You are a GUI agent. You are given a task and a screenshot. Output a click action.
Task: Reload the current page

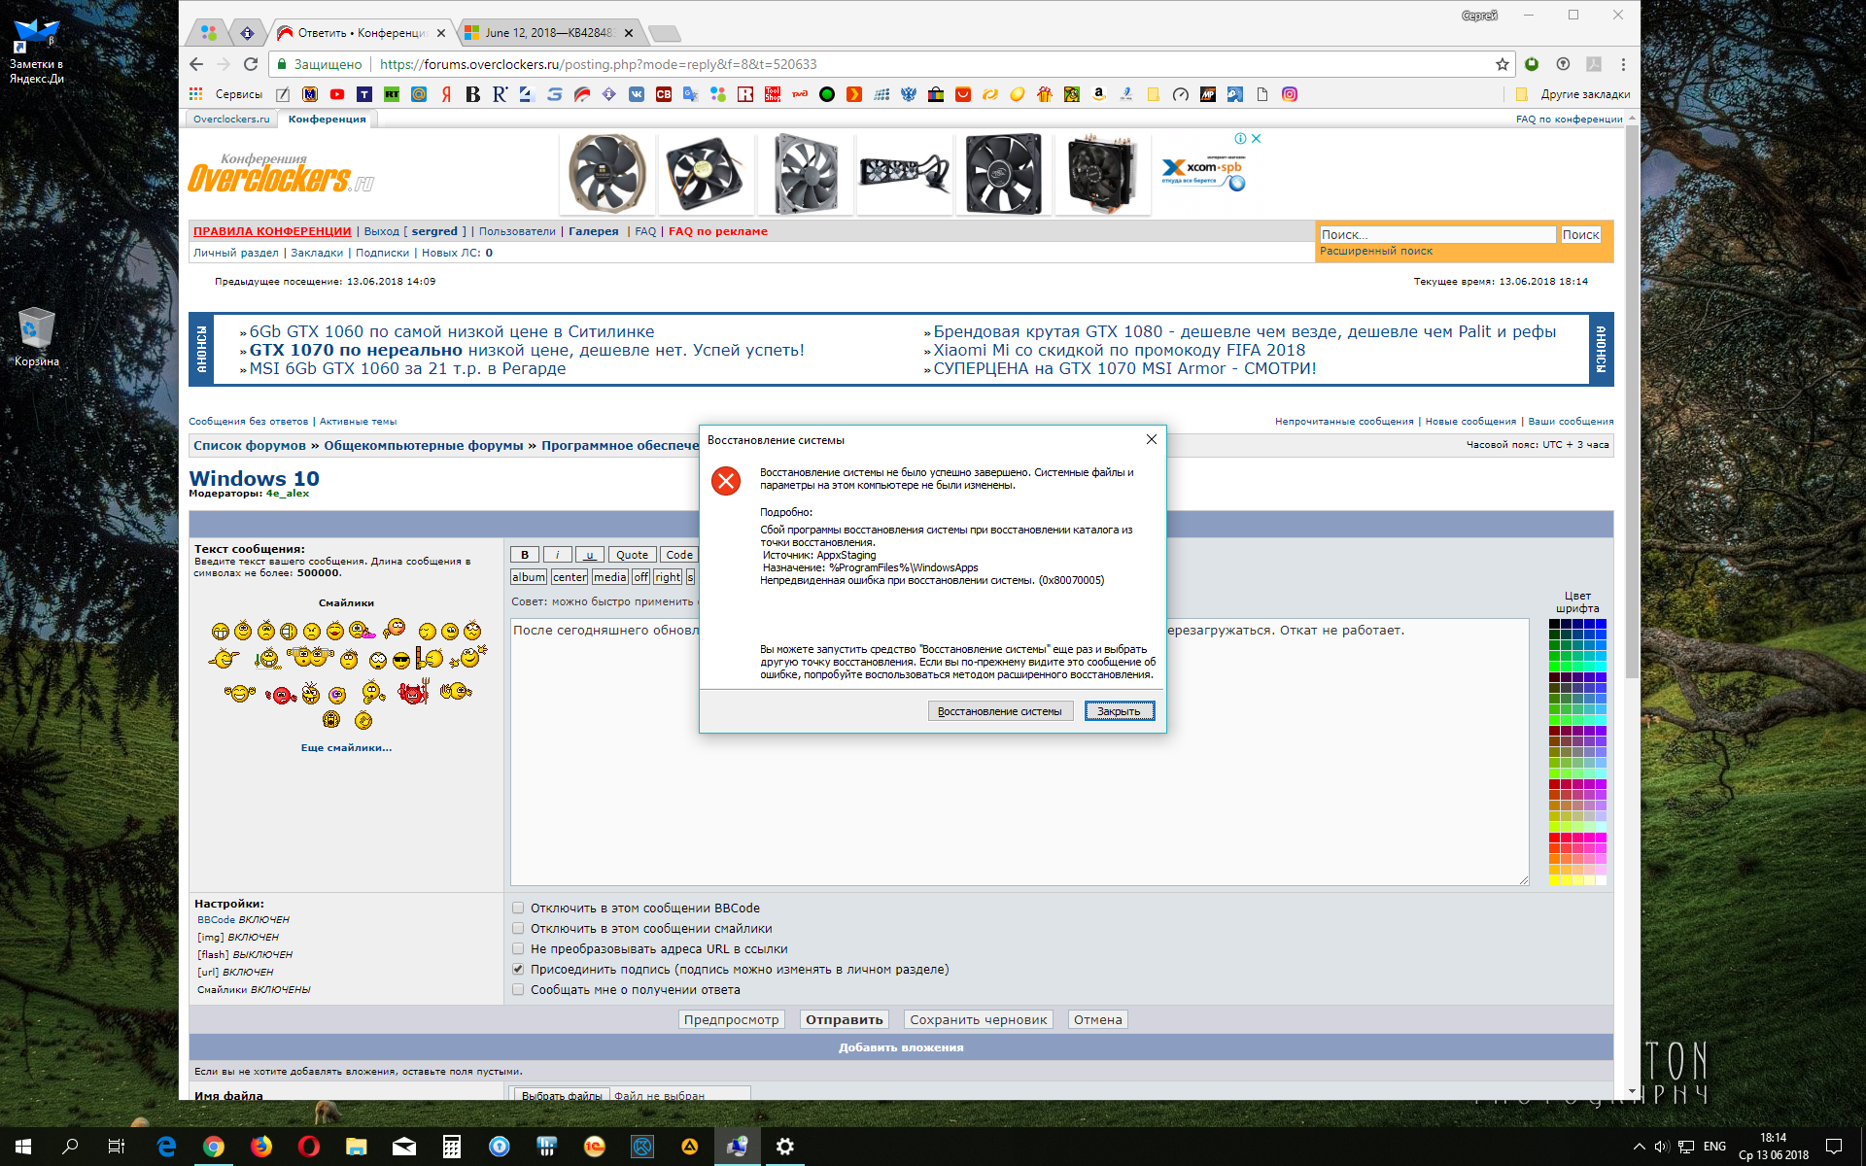point(251,64)
